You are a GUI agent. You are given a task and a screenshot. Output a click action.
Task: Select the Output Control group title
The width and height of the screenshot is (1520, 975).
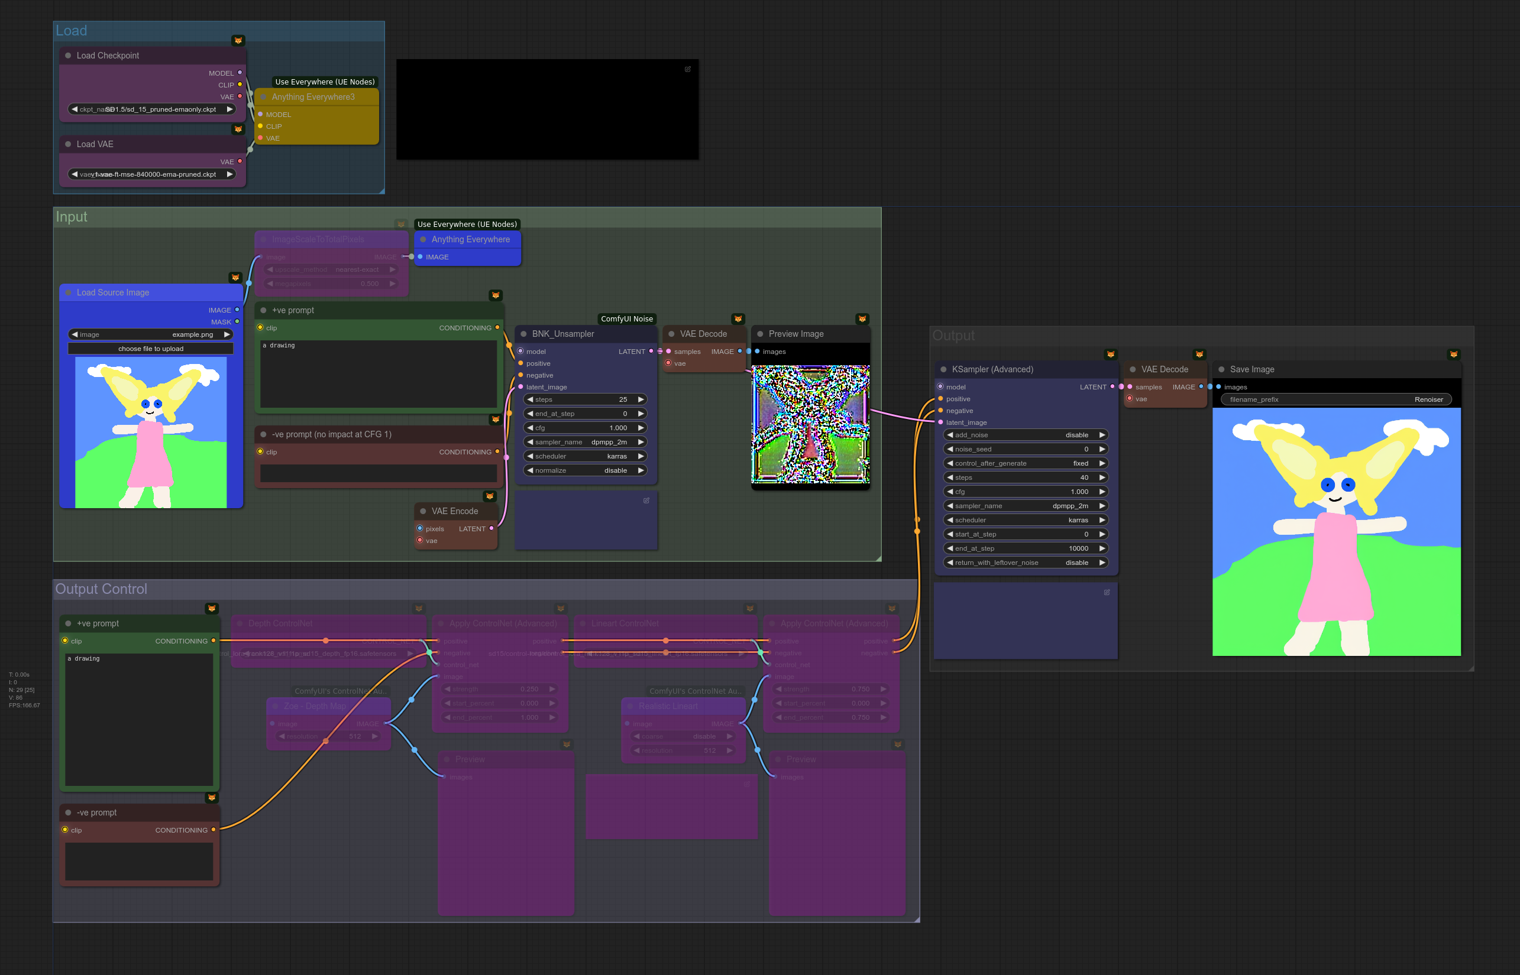tap(101, 589)
